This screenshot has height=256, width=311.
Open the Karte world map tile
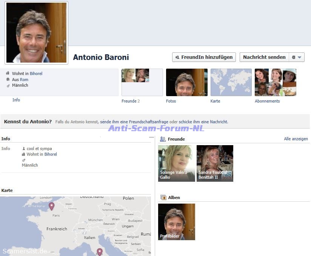click(x=231, y=82)
